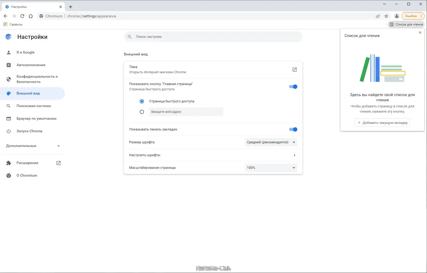Click the search magnifier icon in settings
Image resolution: width=427 pixels, height=273 pixels.
[130, 37]
